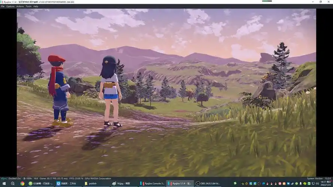This screenshot has width=333, height=187.
Task: Open Google Chrome from the taskbar
Action: point(22,184)
